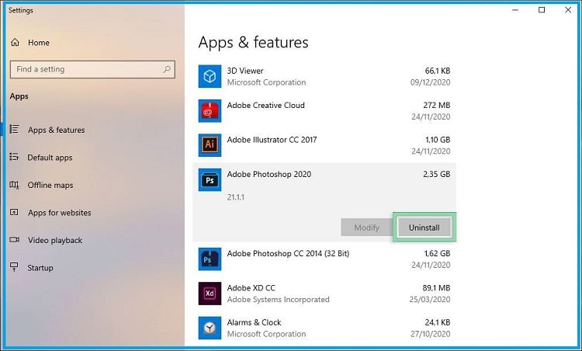The width and height of the screenshot is (582, 351).
Task: Click the 1,10 GB size value
Action: click(x=438, y=140)
